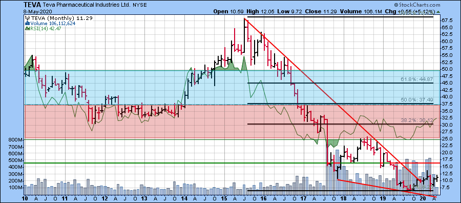Click the year 20 label on time axis
This screenshot has width=461, height=203.
423,199
